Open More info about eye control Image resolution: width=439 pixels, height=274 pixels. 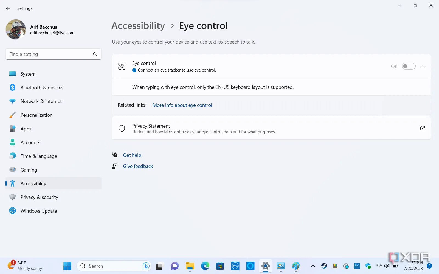(182, 105)
